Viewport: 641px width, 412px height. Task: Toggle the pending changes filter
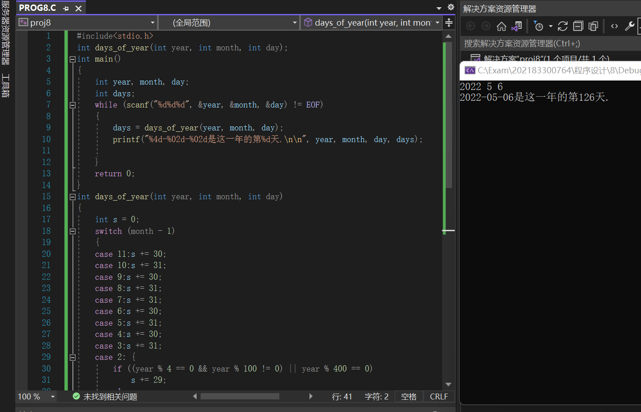click(x=538, y=26)
